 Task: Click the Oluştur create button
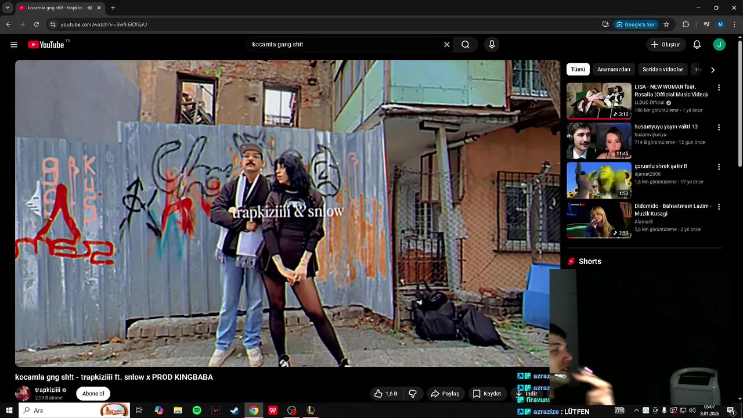[x=666, y=45]
